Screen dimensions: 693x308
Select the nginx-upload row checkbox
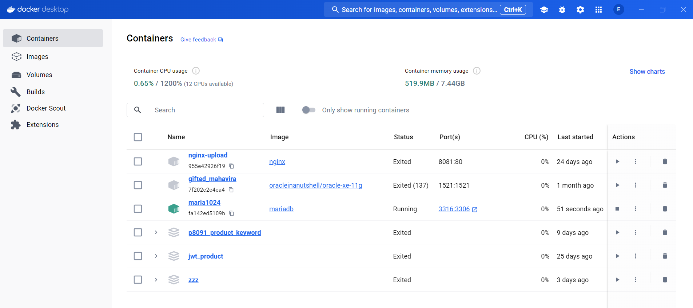pos(138,161)
